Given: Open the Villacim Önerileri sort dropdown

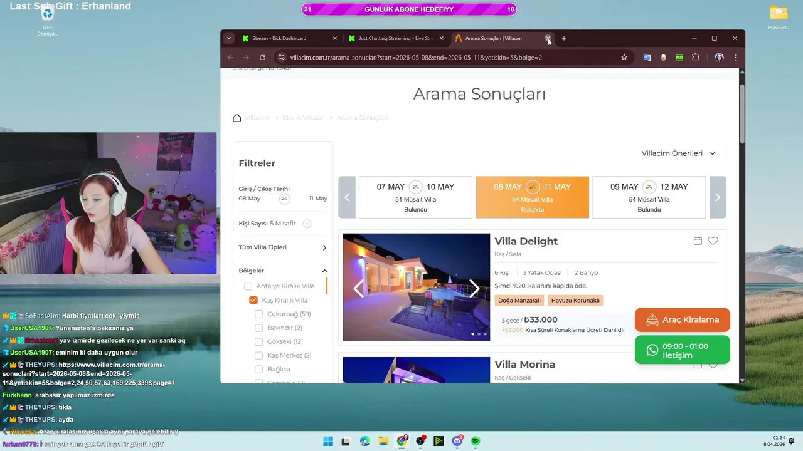Looking at the screenshot, I should point(678,153).
